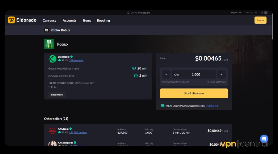Expand the USD ($) currency dropdown

tap(251, 13)
